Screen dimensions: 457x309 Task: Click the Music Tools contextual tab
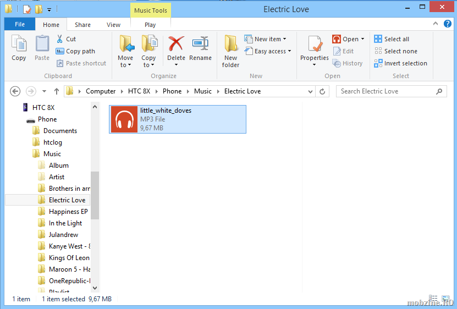[150, 10]
